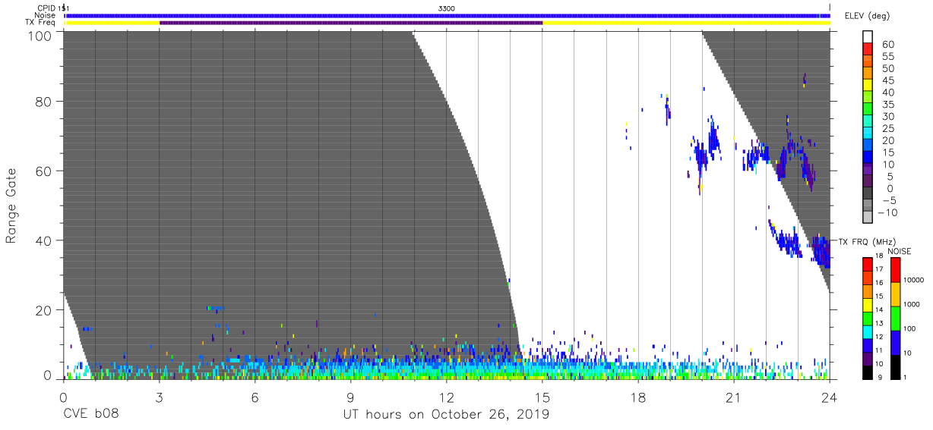Viewport: 933px width, 430px height.
Task: Click the red top segment of the NOISE colorbar
Action: [894, 271]
